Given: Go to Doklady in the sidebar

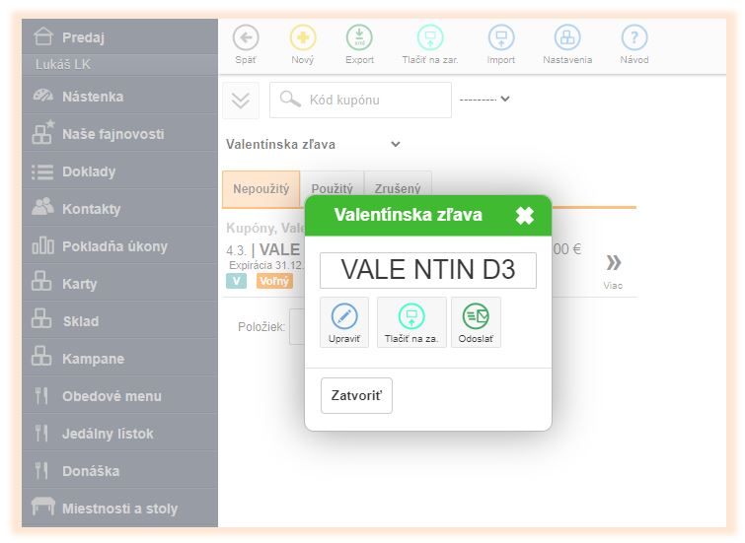Looking at the screenshot, I should point(89,171).
